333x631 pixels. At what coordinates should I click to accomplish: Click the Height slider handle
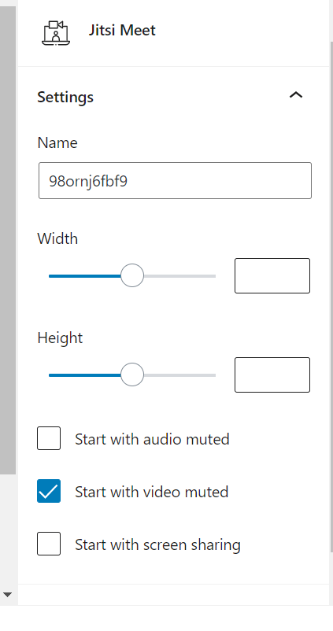click(132, 375)
